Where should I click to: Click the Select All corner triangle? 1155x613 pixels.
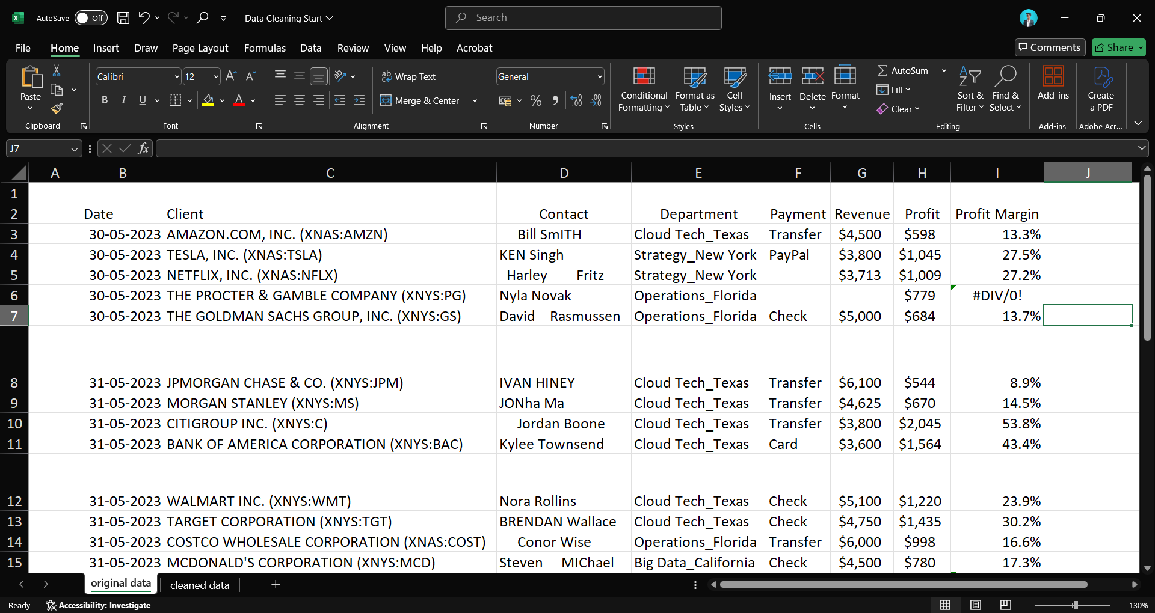click(19, 173)
